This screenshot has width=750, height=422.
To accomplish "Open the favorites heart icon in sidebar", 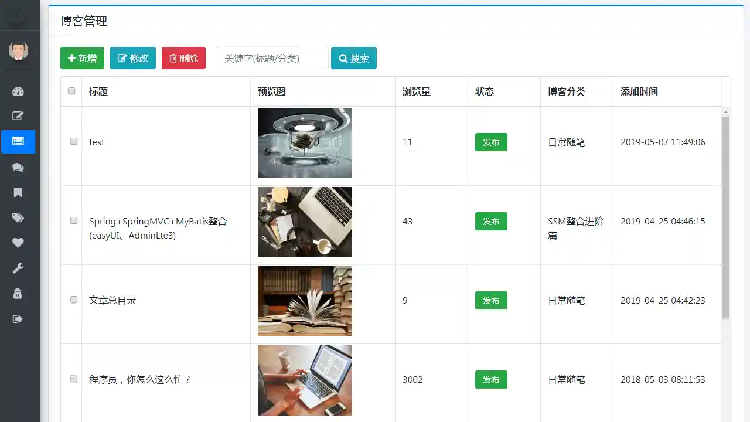I will point(18,243).
